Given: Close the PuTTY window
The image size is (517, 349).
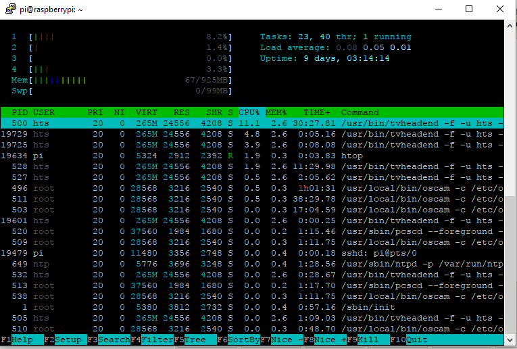Looking at the screenshot, I should (x=500, y=9).
